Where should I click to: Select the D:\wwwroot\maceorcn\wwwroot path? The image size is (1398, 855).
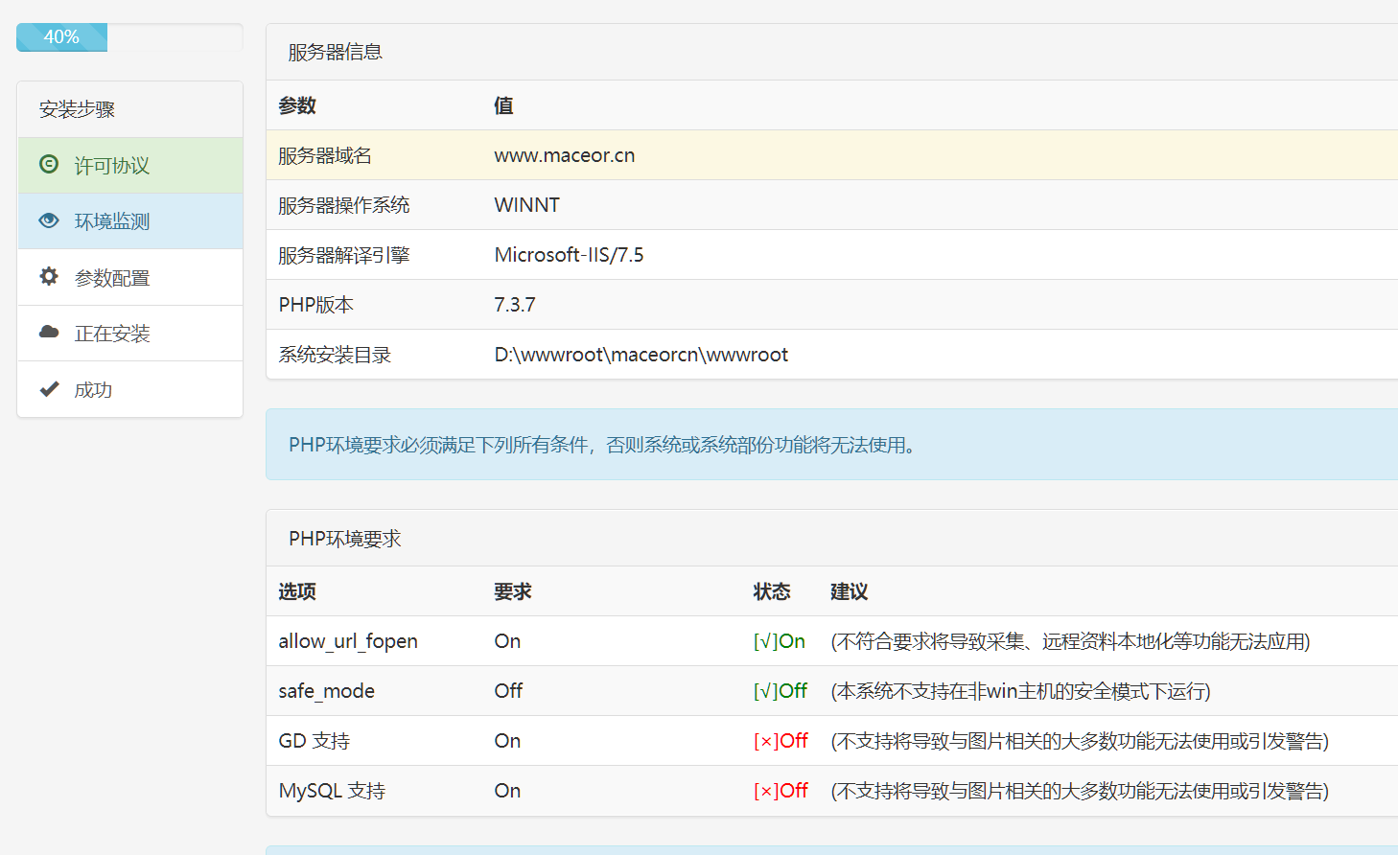(641, 355)
